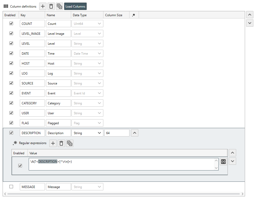Uncheck the regular expression enabled box
Screen dimensions: 256x199
[x=20, y=166]
